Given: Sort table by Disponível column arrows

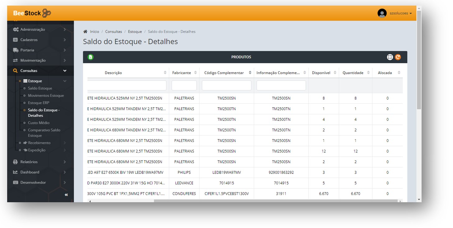Looking at the screenshot, I should click(335, 73).
